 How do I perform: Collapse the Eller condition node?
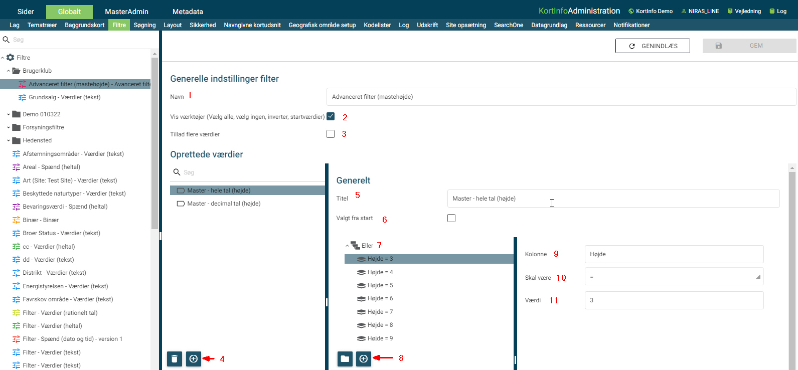pos(347,246)
